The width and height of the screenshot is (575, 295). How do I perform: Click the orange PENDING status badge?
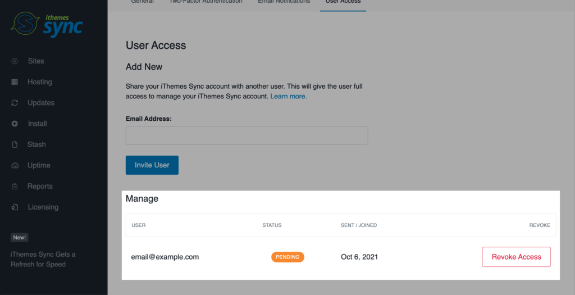point(287,257)
